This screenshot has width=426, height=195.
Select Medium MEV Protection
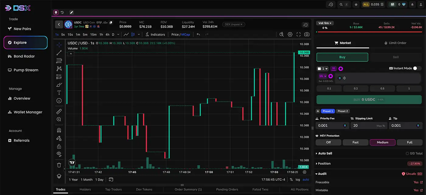pyautogui.click(x=382, y=142)
